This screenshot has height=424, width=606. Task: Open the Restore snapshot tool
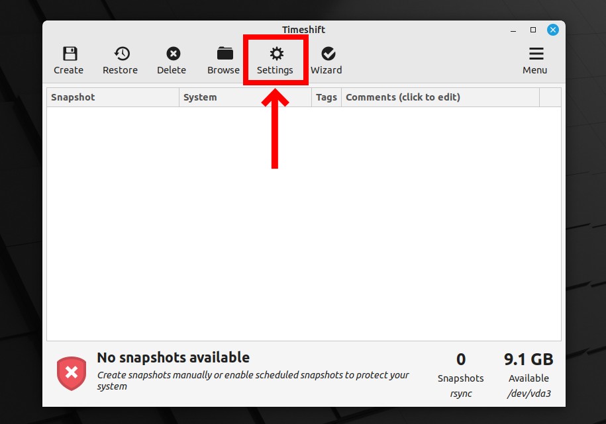point(122,54)
